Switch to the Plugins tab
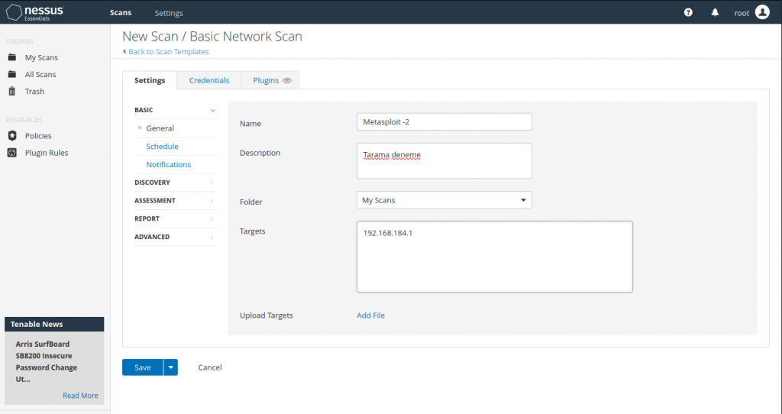Screen dimensions: 782x414 [270, 80]
